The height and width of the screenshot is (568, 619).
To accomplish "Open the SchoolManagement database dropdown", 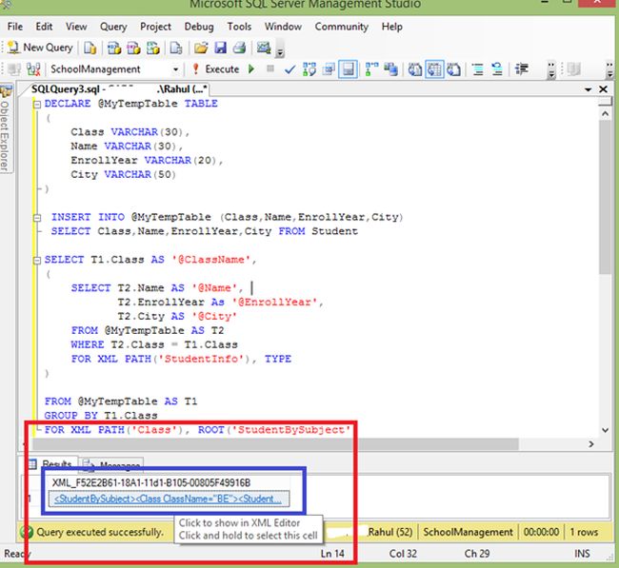I will tap(175, 69).
